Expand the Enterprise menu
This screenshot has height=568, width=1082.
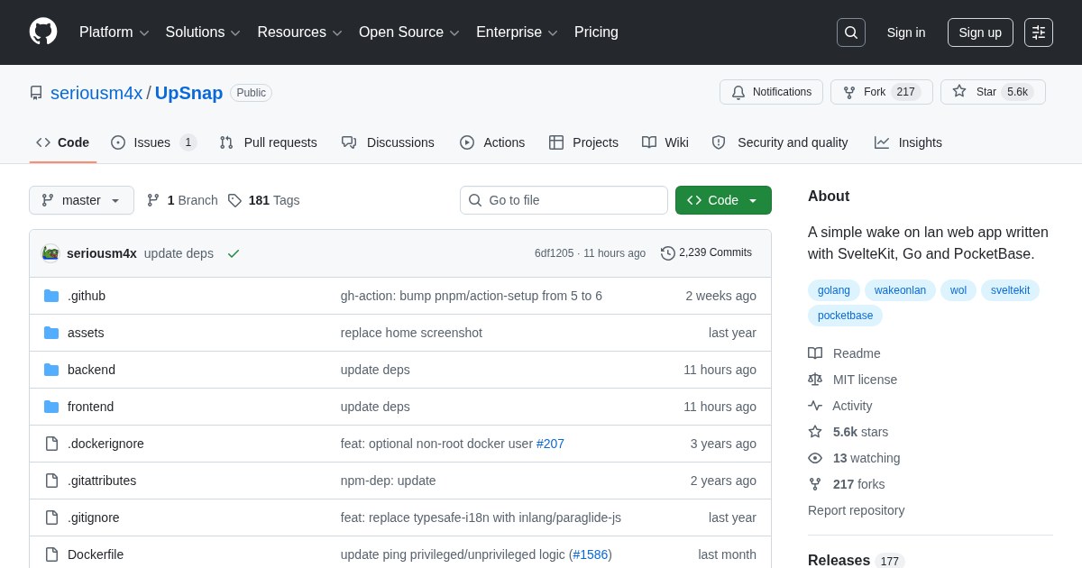click(518, 32)
